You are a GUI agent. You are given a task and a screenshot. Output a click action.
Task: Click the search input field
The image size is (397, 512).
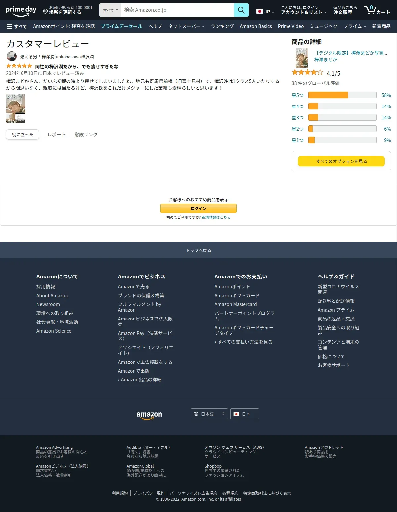coord(178,10)
